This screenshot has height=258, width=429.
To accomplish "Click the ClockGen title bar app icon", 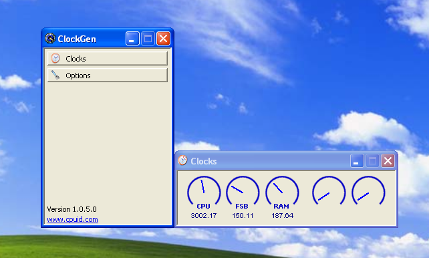I will pos(50,38).
